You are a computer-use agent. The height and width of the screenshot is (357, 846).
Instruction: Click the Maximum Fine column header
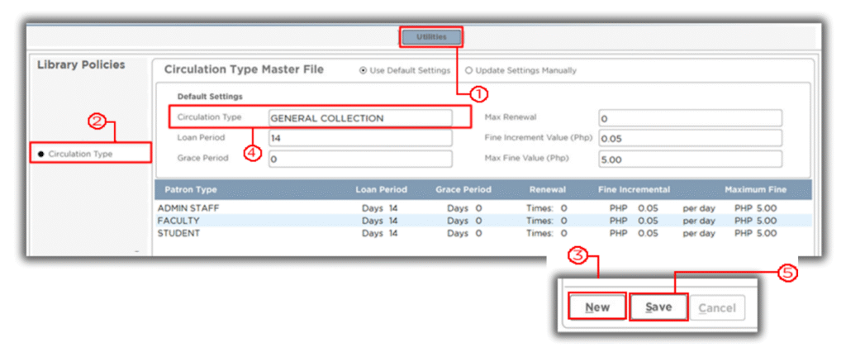click(755, 190)
